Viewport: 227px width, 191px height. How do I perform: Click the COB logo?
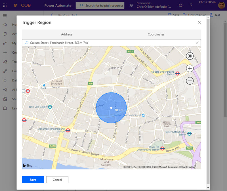[22, 5]
